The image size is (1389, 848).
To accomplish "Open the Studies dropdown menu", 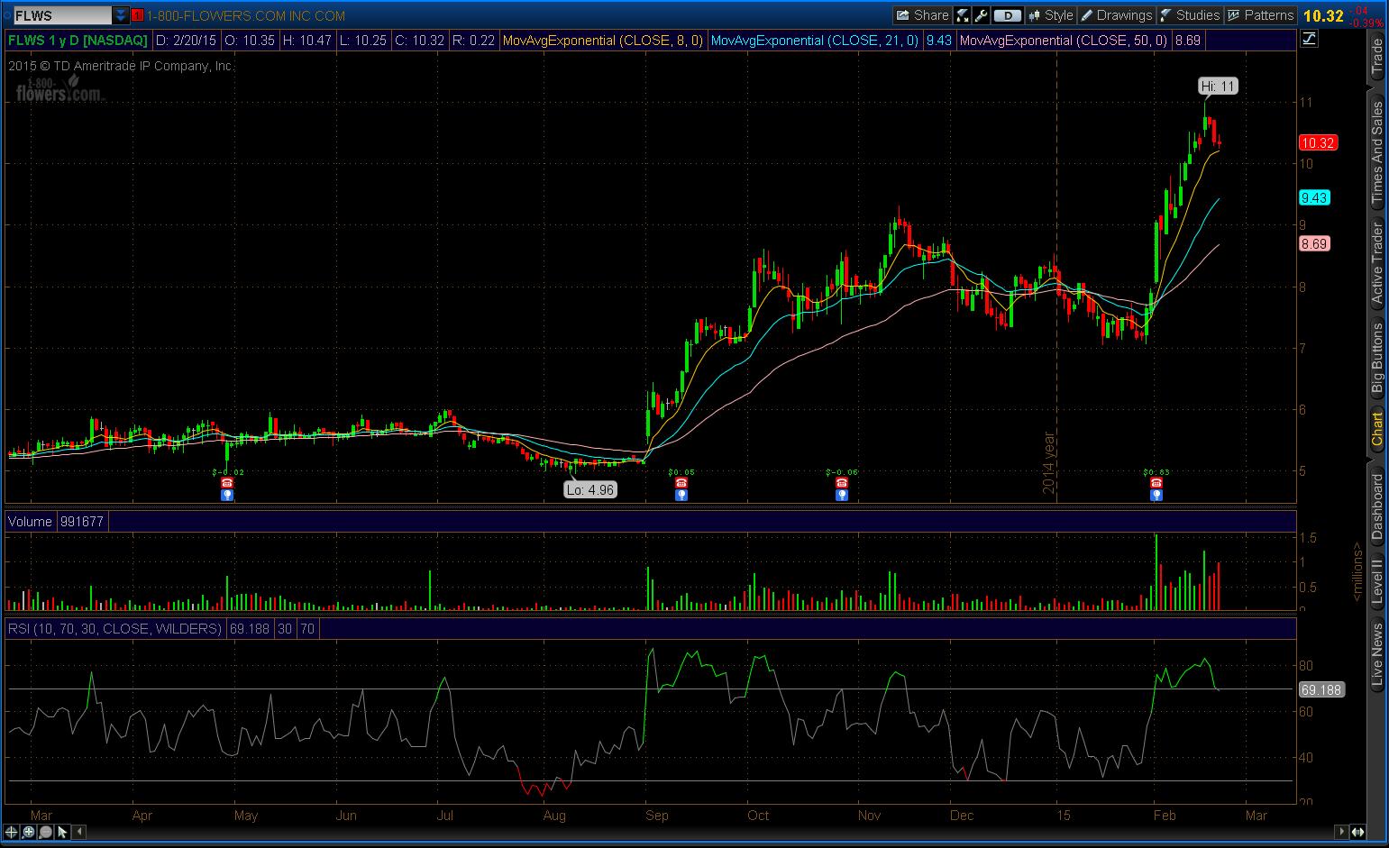I will point(1189,15).
